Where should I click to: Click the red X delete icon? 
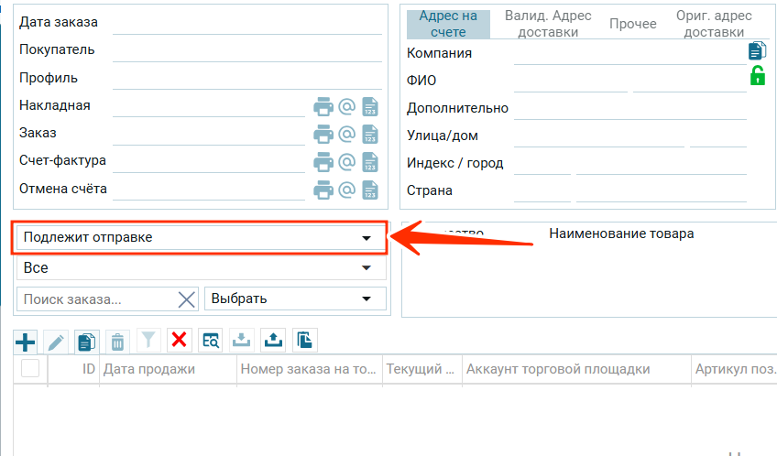point(180,341)
